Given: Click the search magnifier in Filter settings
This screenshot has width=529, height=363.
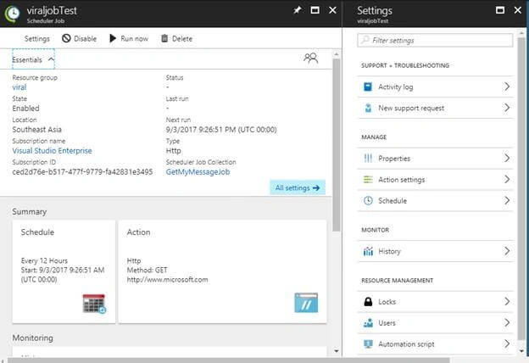Looking at the screenshot, I should (x=365, y=40).
